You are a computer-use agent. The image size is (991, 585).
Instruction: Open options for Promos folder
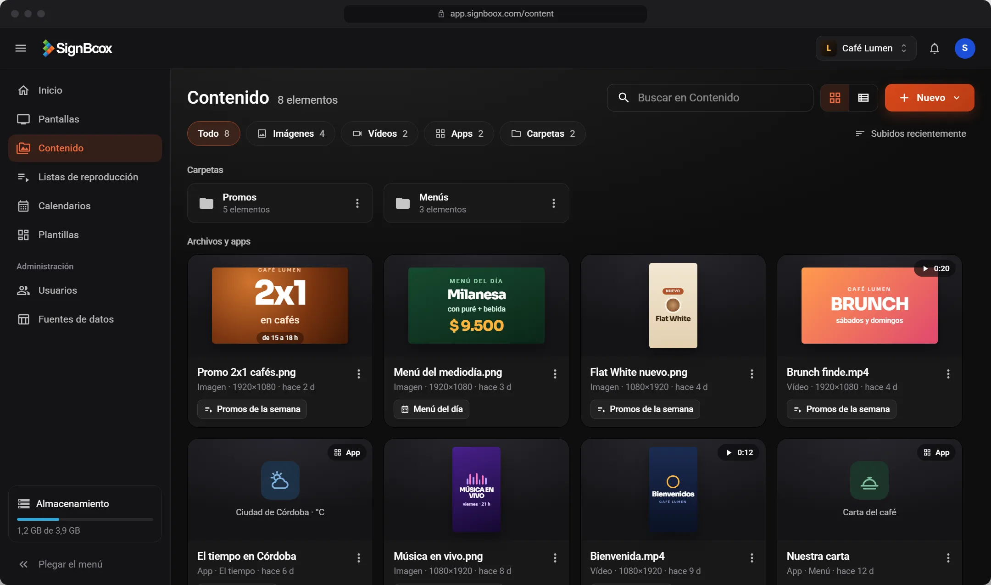[357, 203]
